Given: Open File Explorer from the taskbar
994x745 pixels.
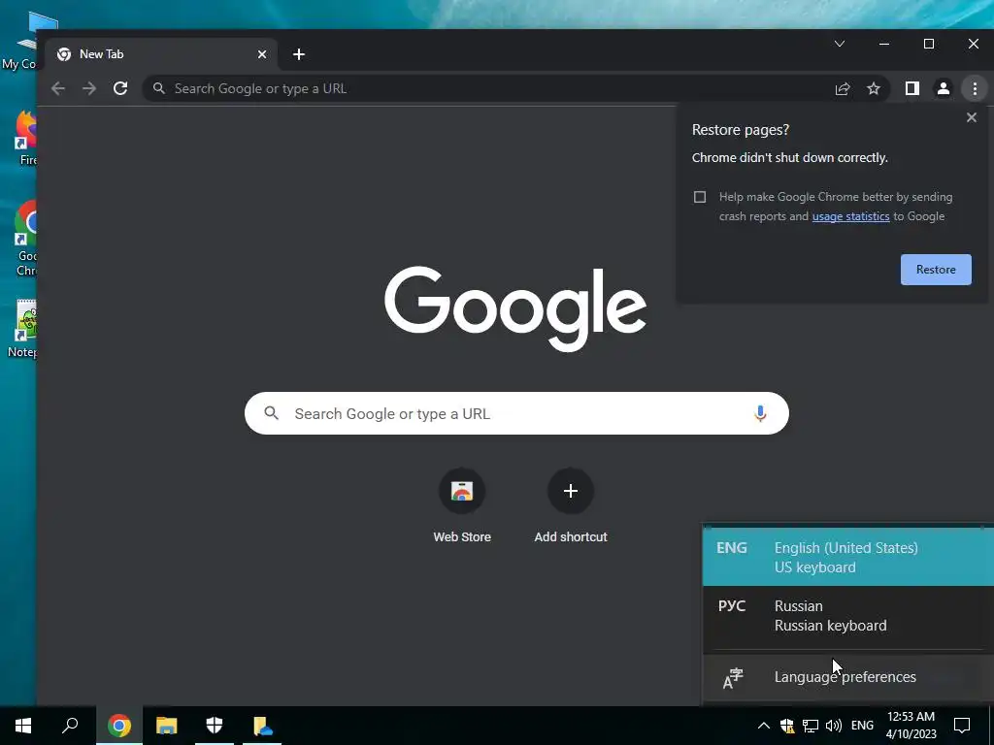Looking at the screenshot, I should [x=167, y=726].
